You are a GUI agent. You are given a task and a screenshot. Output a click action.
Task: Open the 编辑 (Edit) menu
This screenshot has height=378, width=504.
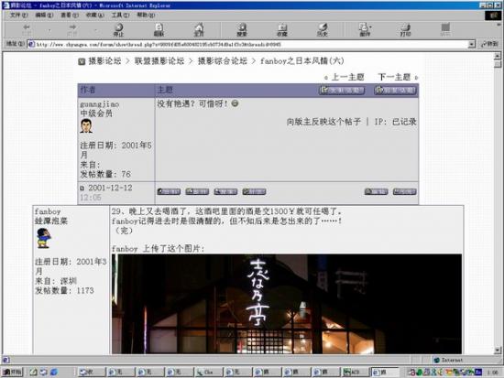pos(44,15)
